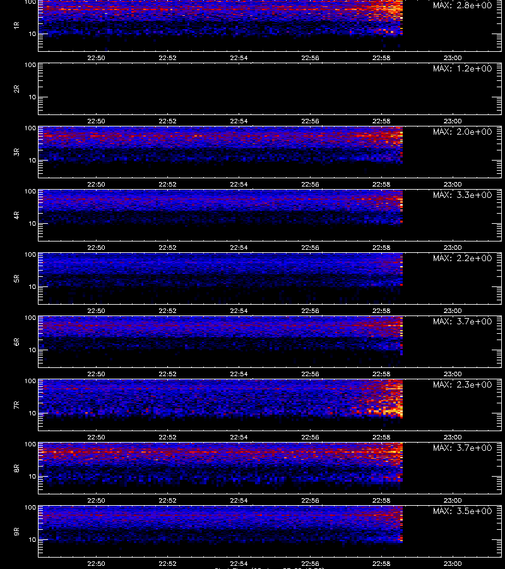
Task: Click the 3R panel axis label
Action: (16, 152)
